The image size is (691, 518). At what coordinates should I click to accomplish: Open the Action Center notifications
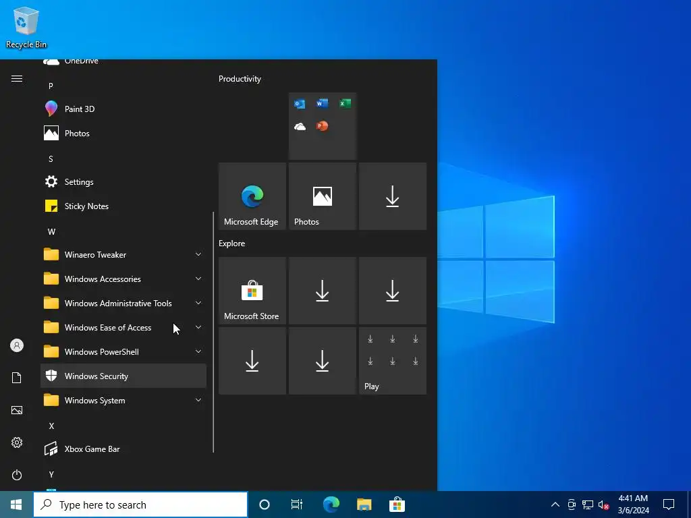[x=669, y=505]
